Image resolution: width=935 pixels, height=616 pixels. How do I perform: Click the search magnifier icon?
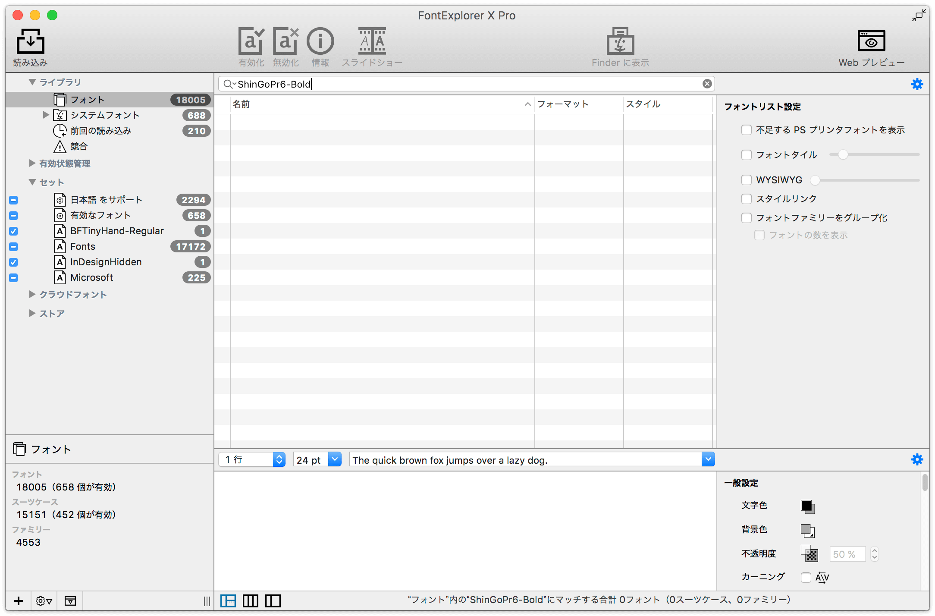(x=228, y=84)
